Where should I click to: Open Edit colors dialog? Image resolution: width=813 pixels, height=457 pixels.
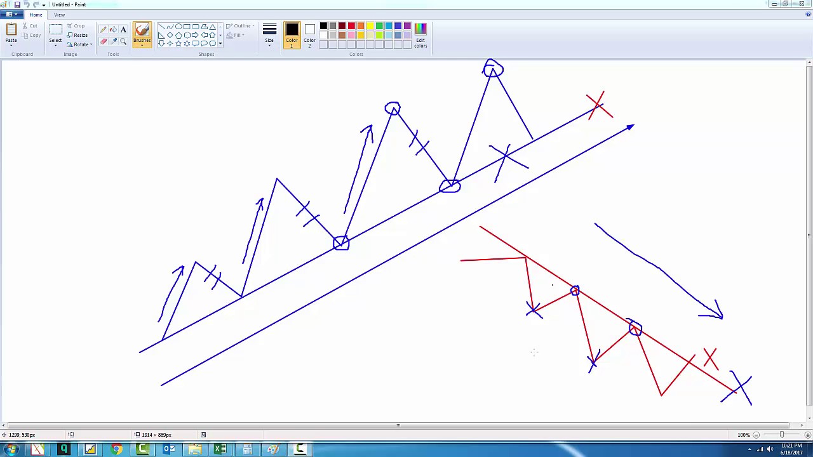pyautogui.click(x=420, y=35)
